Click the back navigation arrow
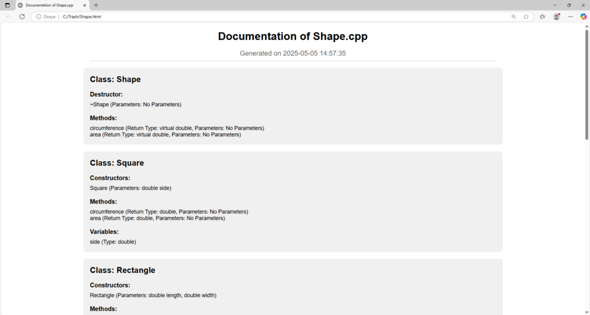This screenshot has height=315, width=590. pyautogui.click(x=8, y=17)
